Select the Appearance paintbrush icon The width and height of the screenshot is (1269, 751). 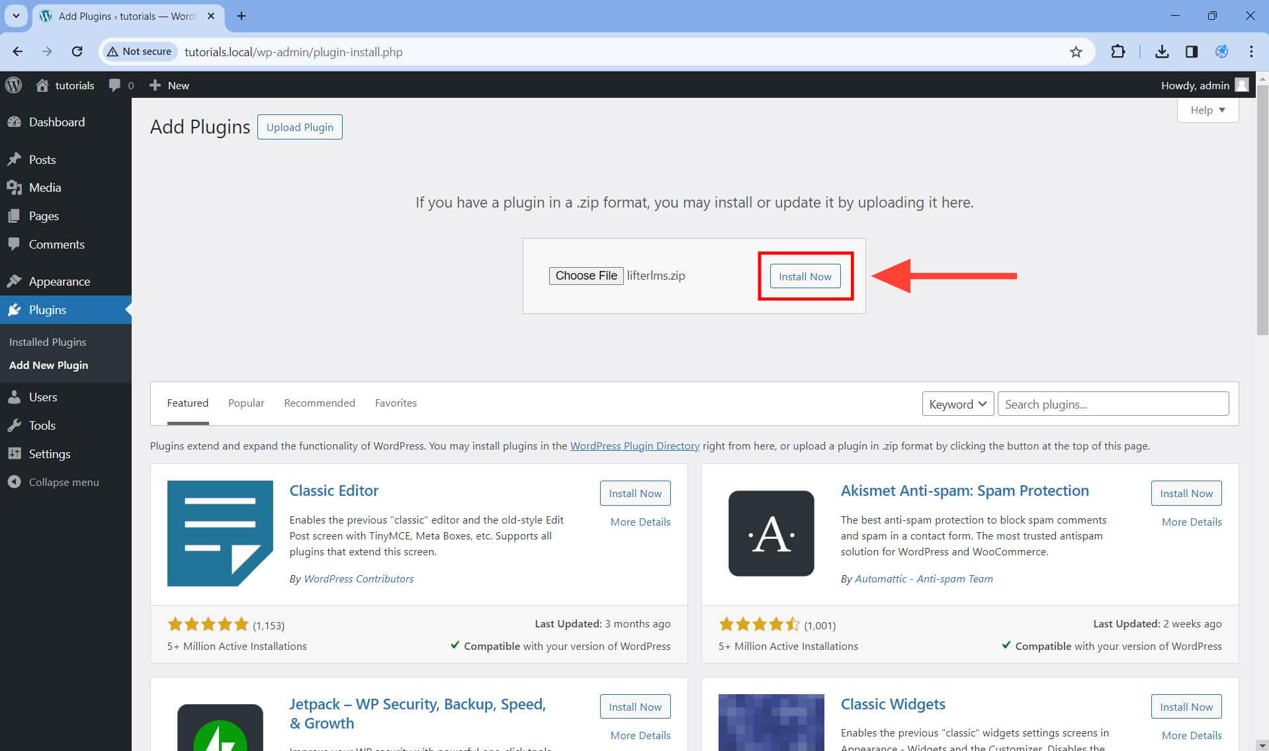pos(15,280)
